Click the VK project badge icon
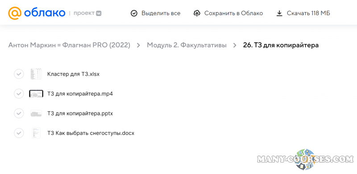The width and height of the screenshot is (357, 174). (x=99, y=13)
